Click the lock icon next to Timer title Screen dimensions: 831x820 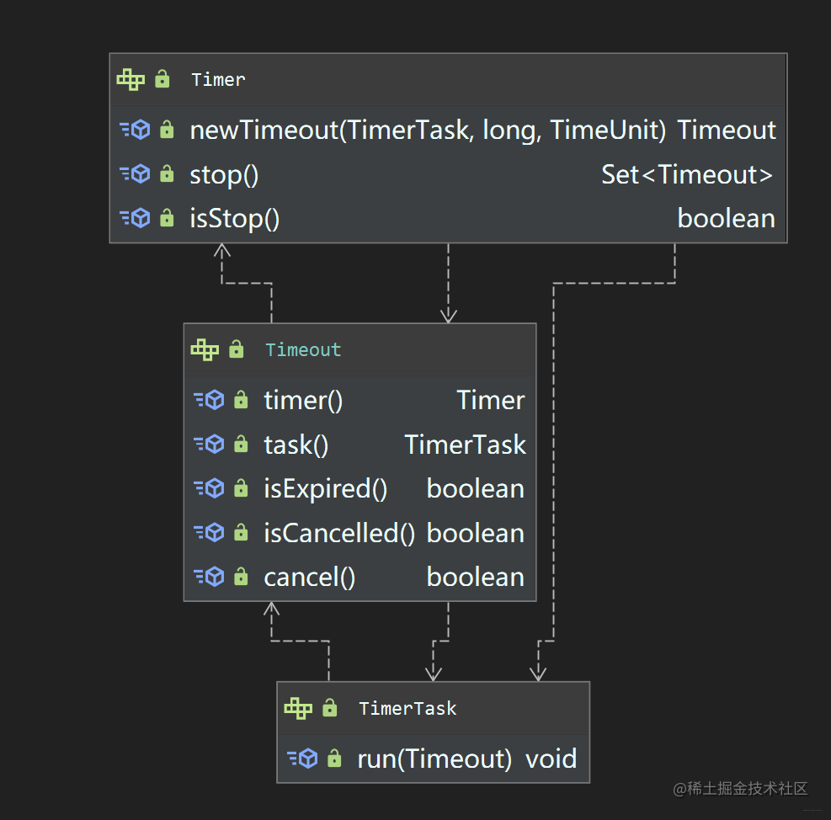point(162,79)
